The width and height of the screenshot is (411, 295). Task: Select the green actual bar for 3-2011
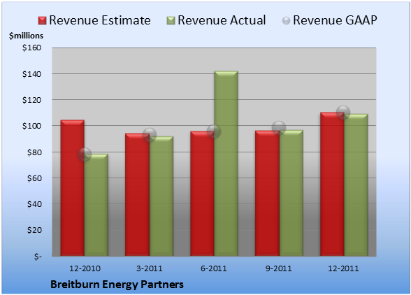[x=161, y=196]
